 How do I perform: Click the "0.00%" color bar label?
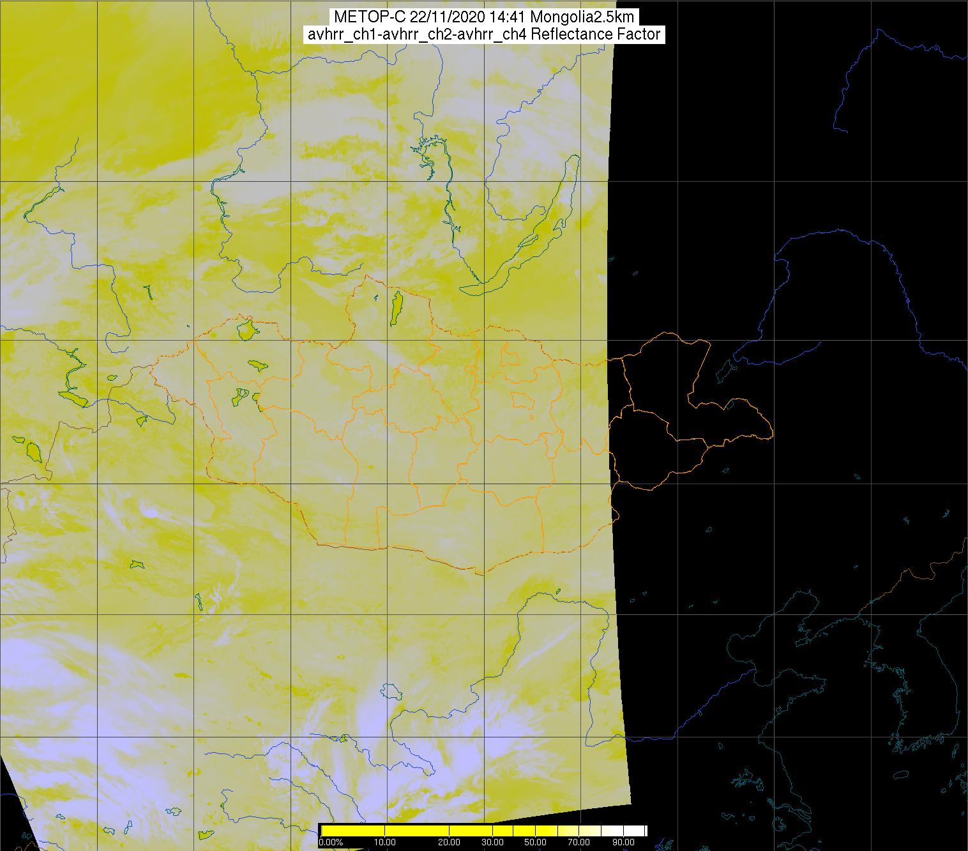330,843
